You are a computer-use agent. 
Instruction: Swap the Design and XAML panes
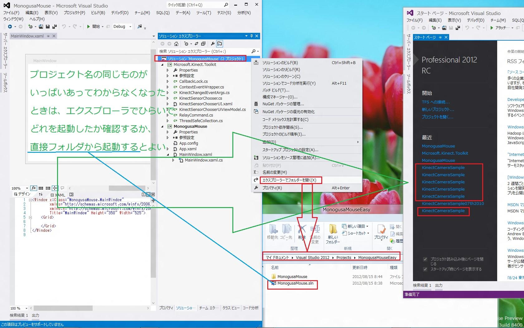click(x=41, y=194)
